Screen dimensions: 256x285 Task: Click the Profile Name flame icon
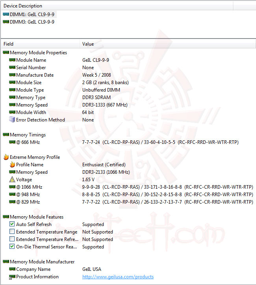point(12,164)
